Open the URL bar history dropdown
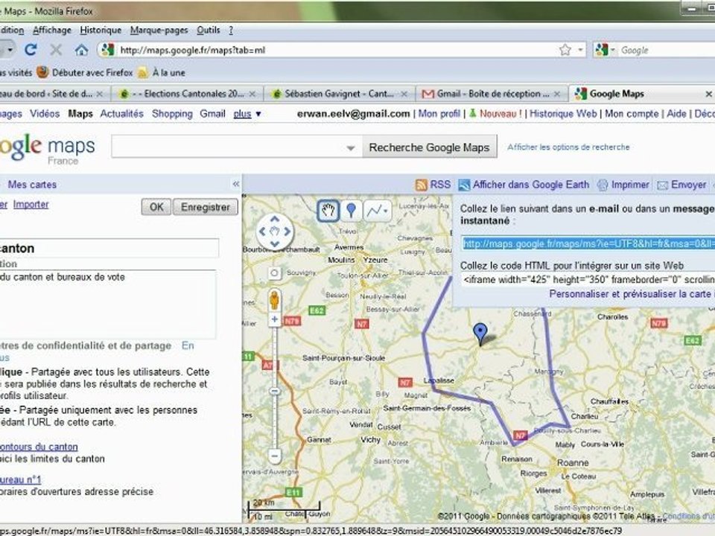 [x=581, y=50]
